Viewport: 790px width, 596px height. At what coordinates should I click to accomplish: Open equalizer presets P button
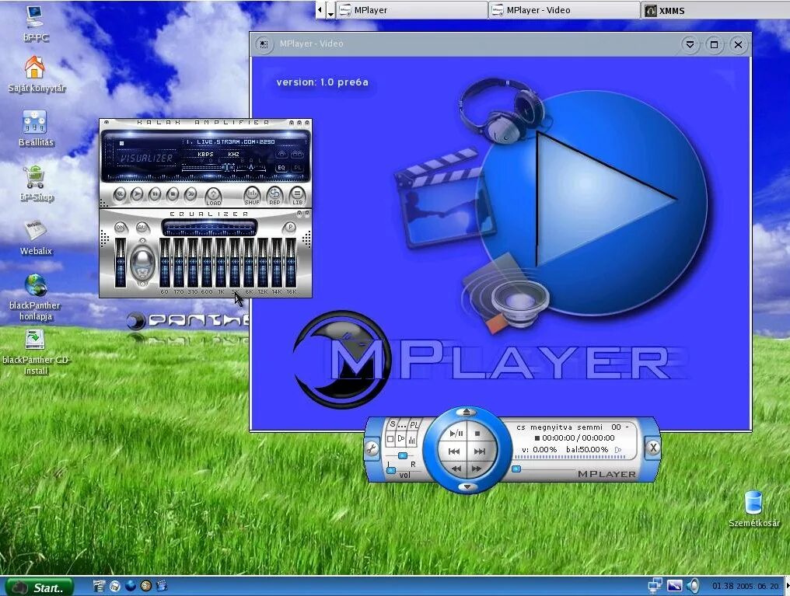click(290, 228)
